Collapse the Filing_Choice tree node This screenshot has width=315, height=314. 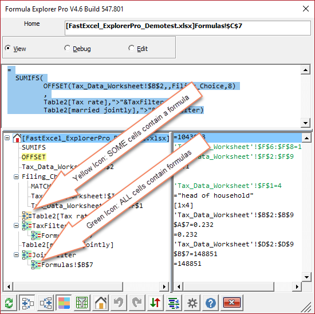click(x=16, y=176)
